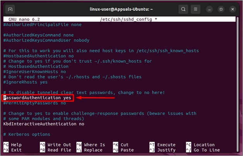This screenshot has height=156, width=243.
Task: Click the /etc/ssh/sshd_config filename in header
Action: (126, 19)
